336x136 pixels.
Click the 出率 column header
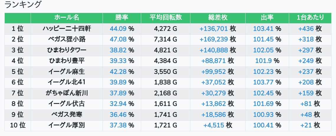click(267, 18)
